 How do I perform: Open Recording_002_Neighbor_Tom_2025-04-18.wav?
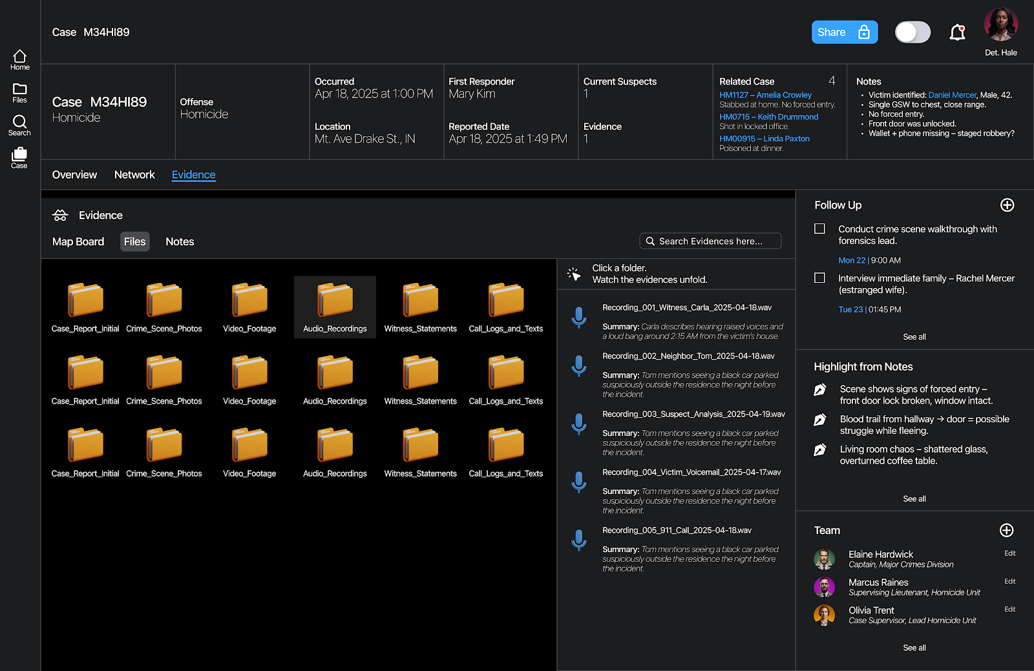pos(688,356)
